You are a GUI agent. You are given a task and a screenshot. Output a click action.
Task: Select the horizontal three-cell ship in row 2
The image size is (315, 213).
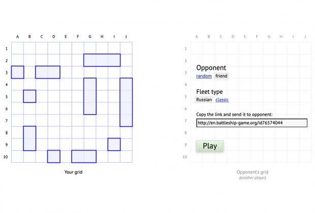(x=102, y=60)
